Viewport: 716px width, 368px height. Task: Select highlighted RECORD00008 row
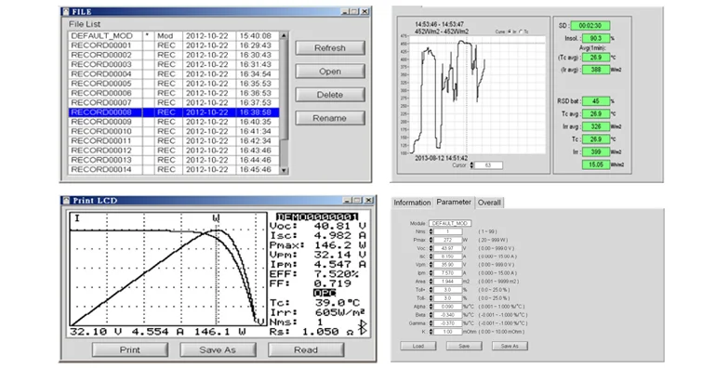[174, 112]
